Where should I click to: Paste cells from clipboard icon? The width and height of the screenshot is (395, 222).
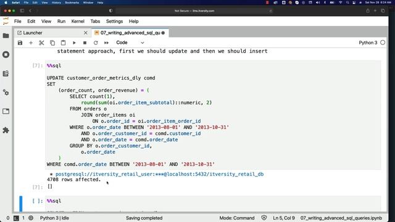(x=63, y=43)
